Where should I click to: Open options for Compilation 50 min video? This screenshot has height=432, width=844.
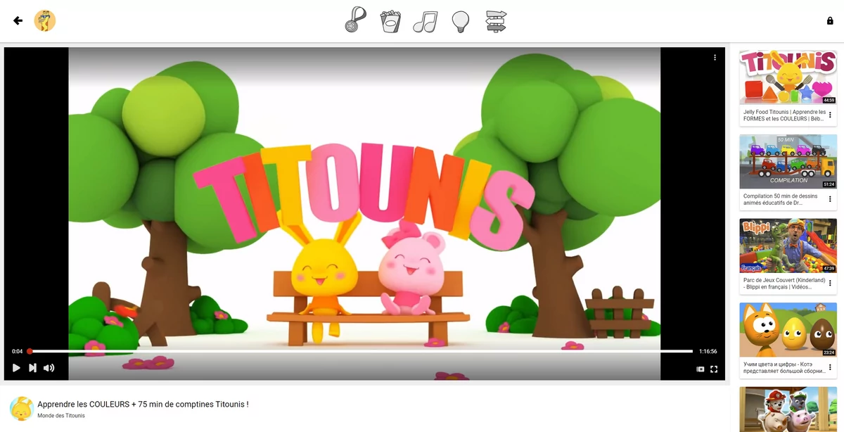point(830,200)
